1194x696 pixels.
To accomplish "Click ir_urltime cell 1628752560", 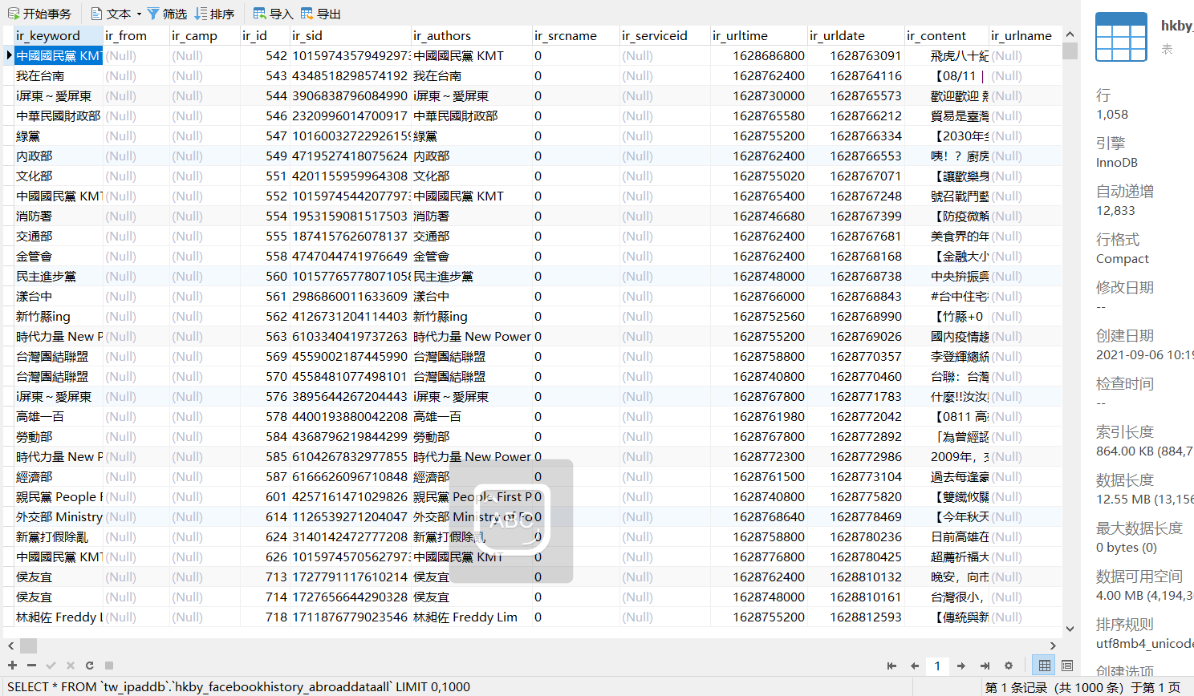I will (x=758, y=316).
